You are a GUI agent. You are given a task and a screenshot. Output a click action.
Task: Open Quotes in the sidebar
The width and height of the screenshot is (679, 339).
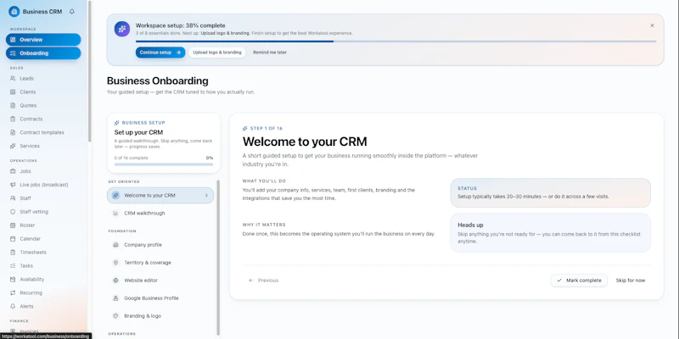click(43, 105)
